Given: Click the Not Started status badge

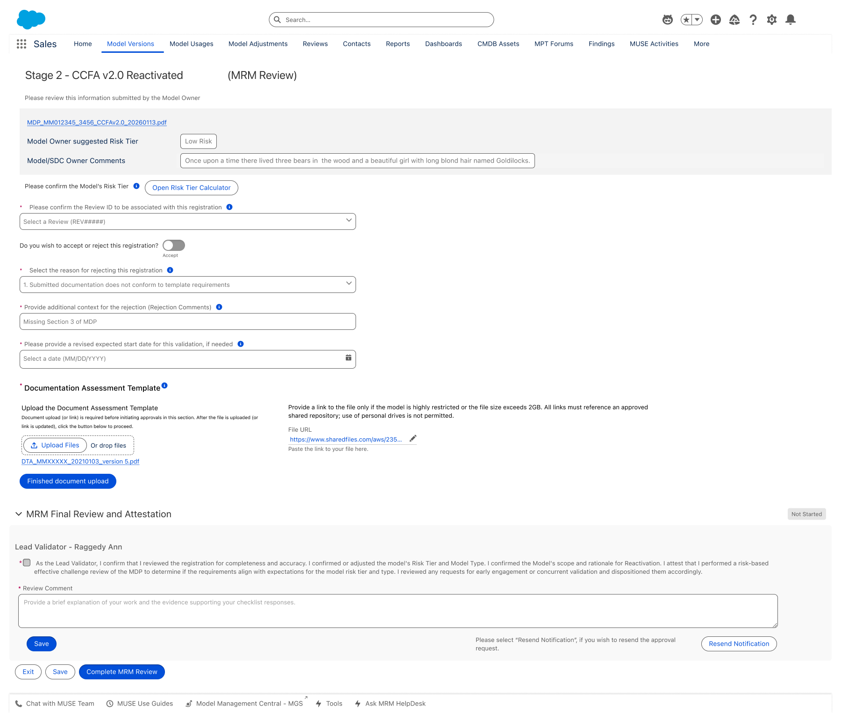Looking at the screenshot, I should click(x=807, y=514).
